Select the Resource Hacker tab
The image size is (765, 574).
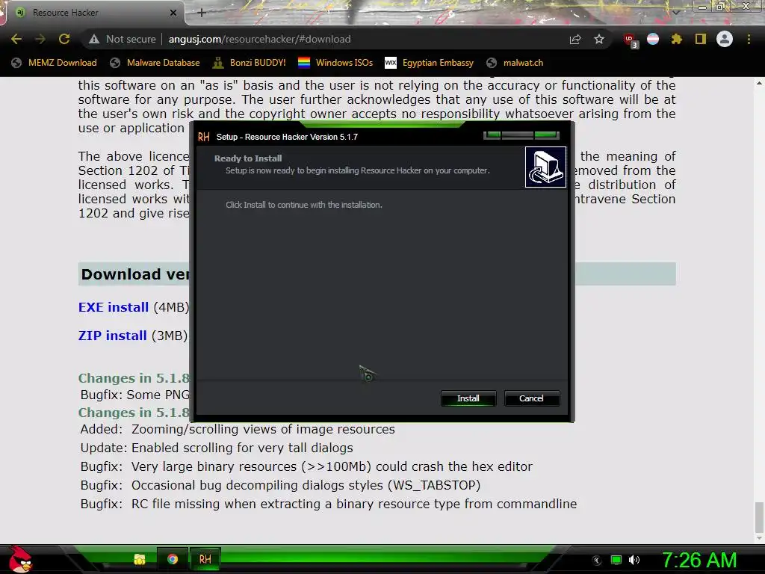point(95,13)
